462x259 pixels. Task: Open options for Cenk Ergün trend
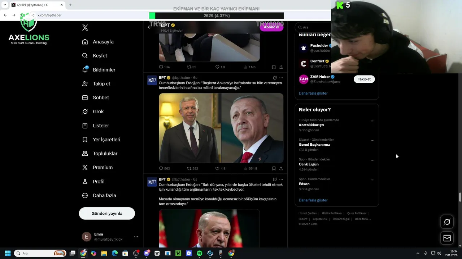click(372, 160)
